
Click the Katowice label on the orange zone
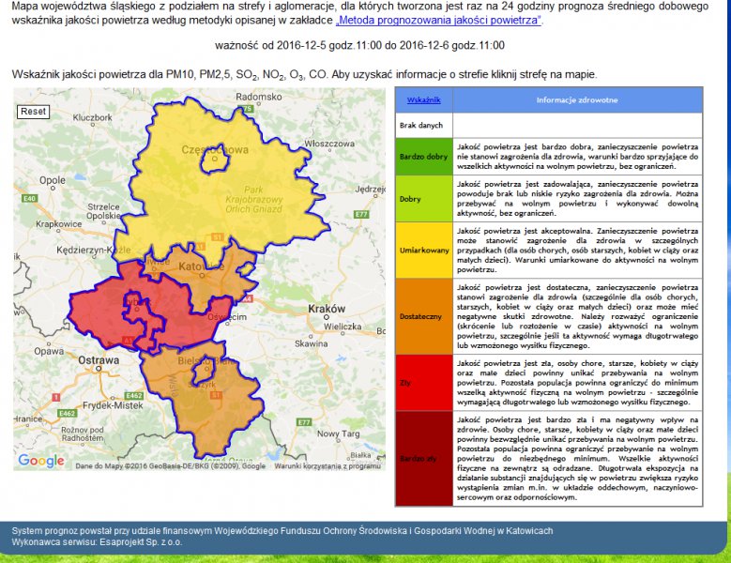[x=202, y=266]
